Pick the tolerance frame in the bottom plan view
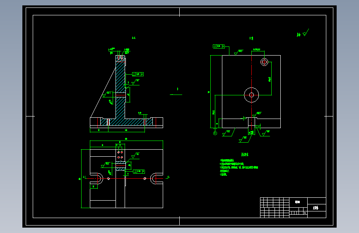Screen dimensions: 359x233 [139, 171]
